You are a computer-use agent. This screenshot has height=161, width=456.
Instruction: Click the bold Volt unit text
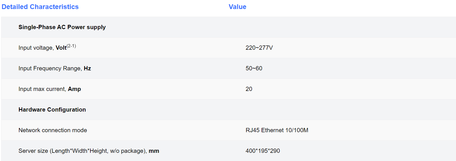(x=61, y=48)
